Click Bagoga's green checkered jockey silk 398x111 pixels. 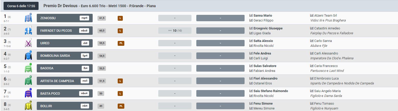tap(28, 68)
